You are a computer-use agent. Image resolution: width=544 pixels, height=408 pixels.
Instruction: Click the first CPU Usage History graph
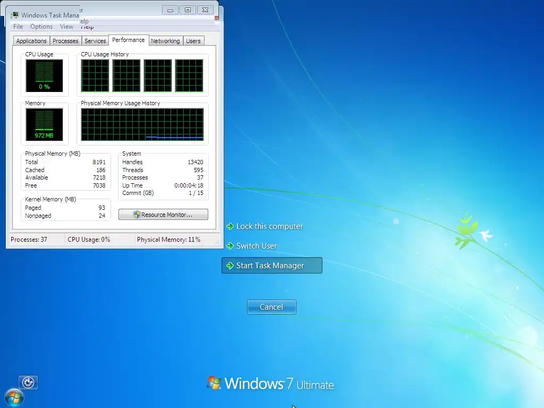(95, 75)
